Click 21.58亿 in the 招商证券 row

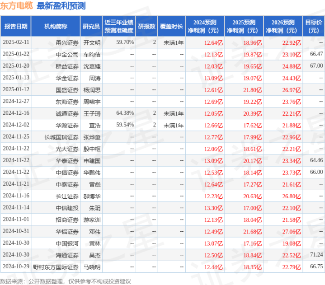click(x=292, y=220)
